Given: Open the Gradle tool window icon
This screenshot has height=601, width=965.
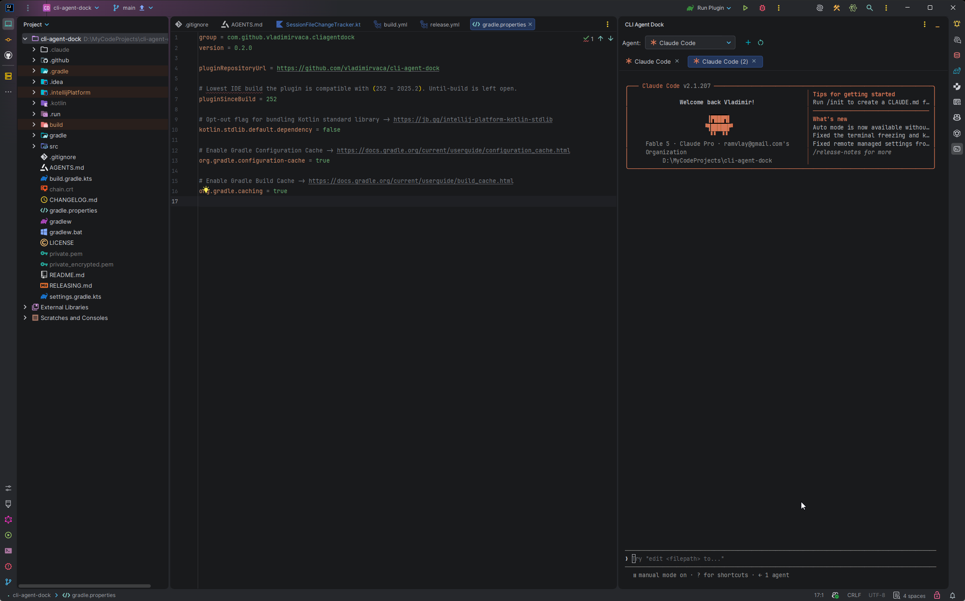Looking at the screenshot, I should point(957,71).
